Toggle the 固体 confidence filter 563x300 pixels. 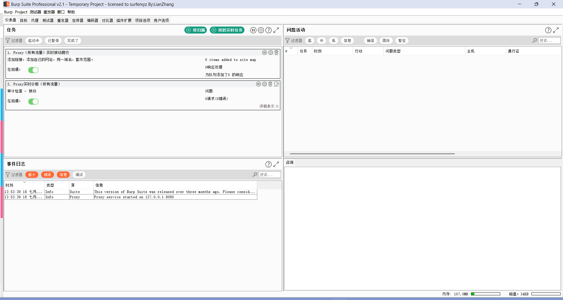(386, 41)
